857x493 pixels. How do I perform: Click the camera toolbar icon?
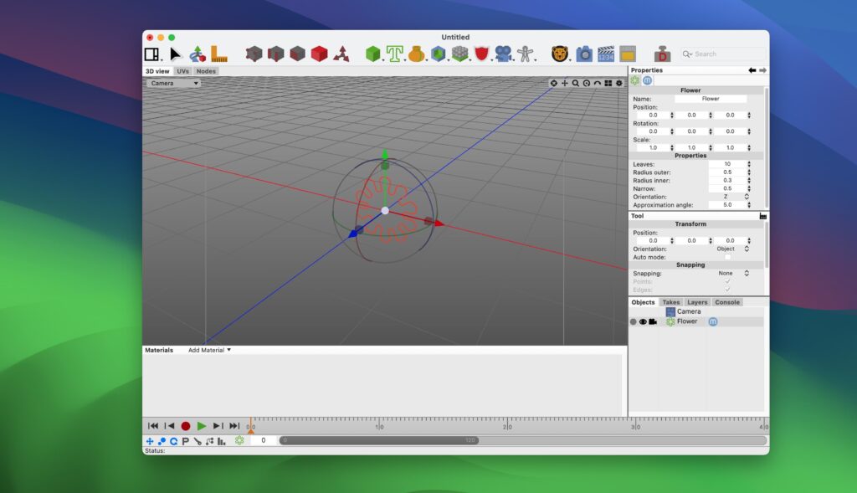582,53
